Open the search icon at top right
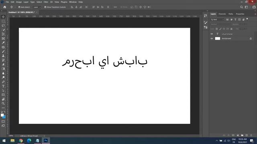 point(241,7)
